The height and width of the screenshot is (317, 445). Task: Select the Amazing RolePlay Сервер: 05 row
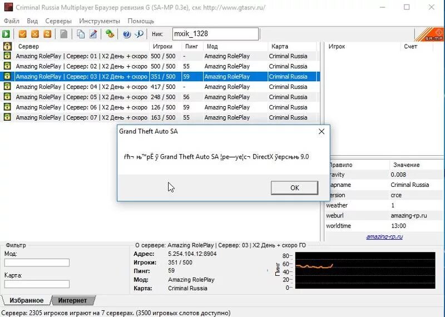(x=160, y=97)
